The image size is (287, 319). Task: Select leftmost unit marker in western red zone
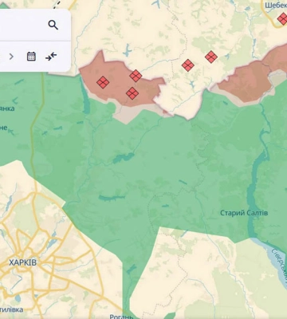103,82
